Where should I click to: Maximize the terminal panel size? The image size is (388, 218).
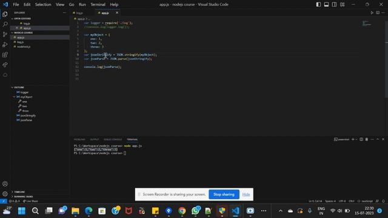[378, 139]
